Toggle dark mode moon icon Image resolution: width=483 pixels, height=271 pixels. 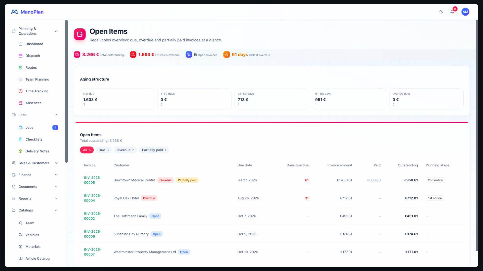[441, 12]
